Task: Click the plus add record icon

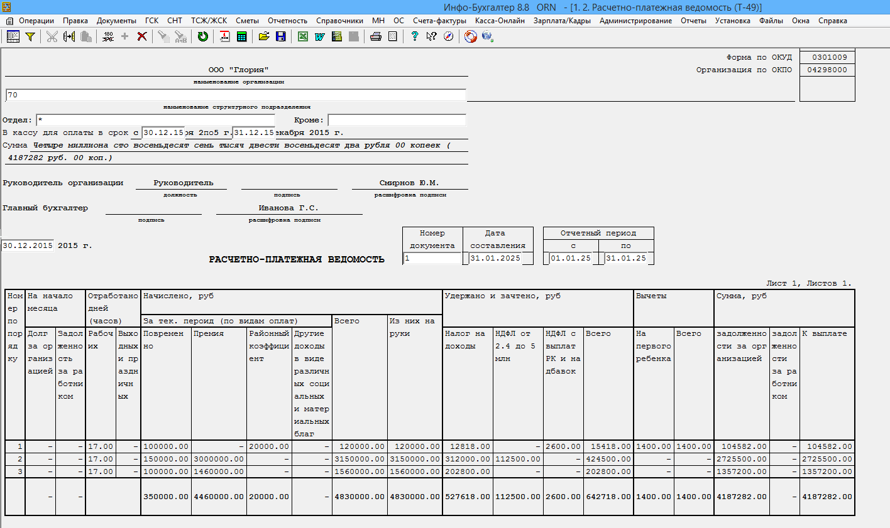Action: pos(125,36)
